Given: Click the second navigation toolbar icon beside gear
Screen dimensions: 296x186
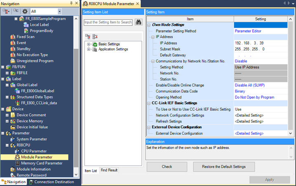Looking at the screenshot, I should (x=16, y=11).
